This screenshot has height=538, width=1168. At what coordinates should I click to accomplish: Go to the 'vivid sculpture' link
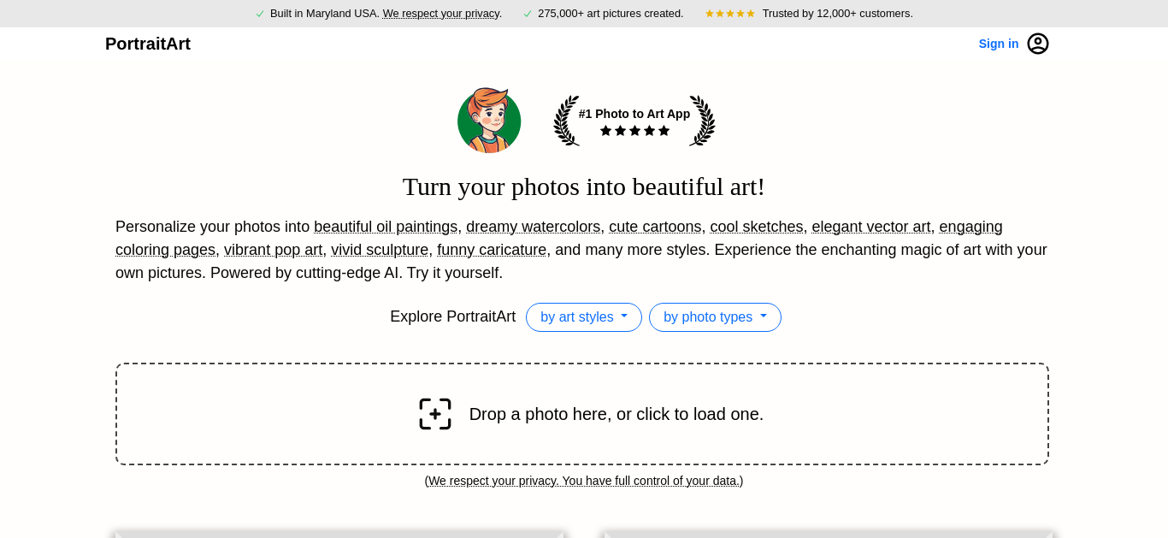380,250
